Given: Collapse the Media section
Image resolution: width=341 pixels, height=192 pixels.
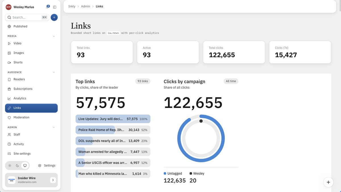Looking at the screenshot, I should click(x=54, y=36).
